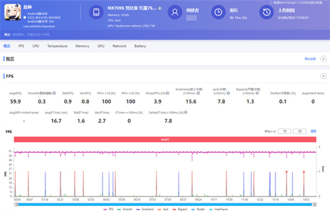Click the package name com.miHoYo.Yuanshen
This screenshot has height=212, width=330.
point(39,26)
